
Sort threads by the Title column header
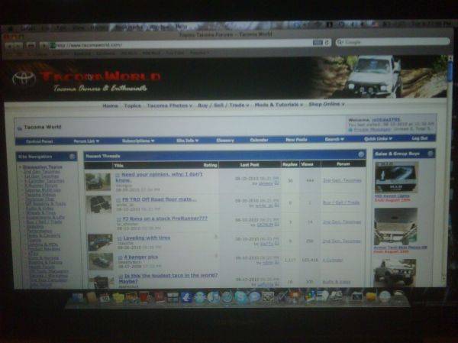pos(118,166)
